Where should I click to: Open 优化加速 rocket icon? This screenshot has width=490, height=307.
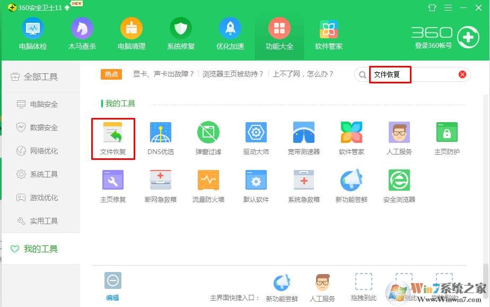(230, 29)
